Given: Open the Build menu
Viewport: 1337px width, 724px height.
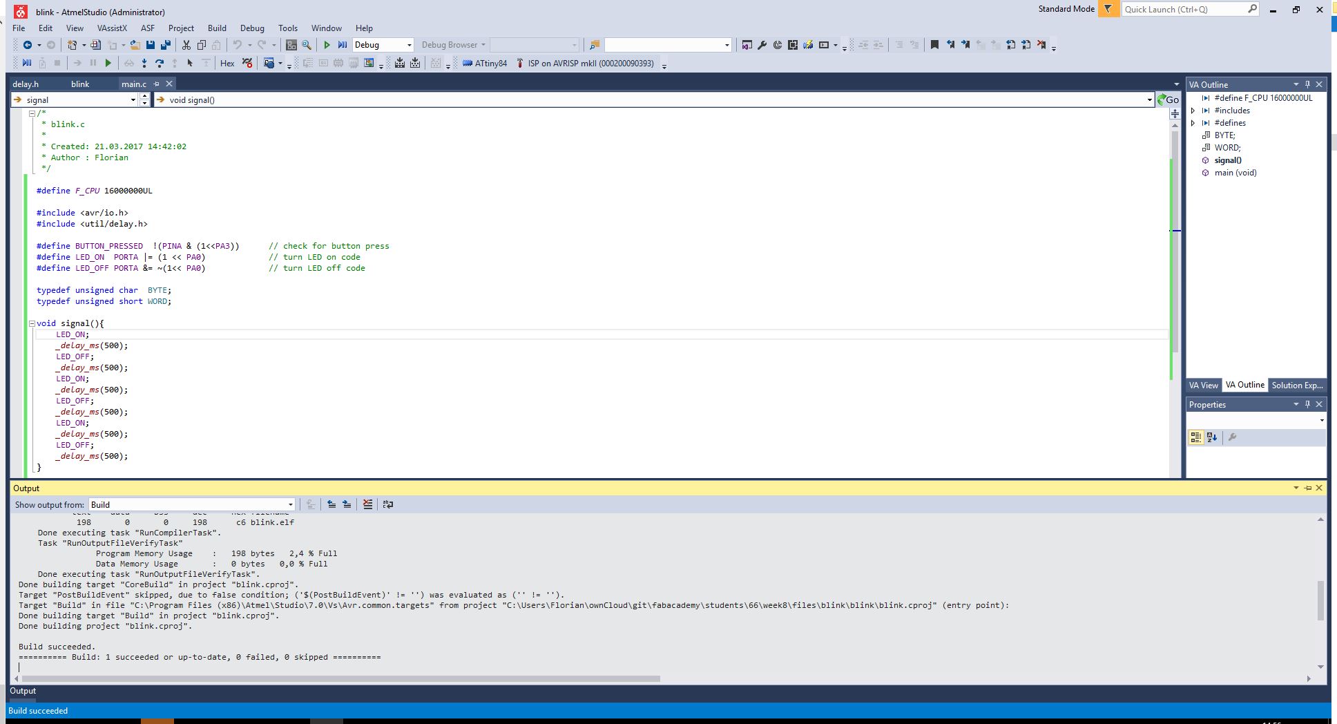Looking at the screenshot, I should (x=217, y=28).
